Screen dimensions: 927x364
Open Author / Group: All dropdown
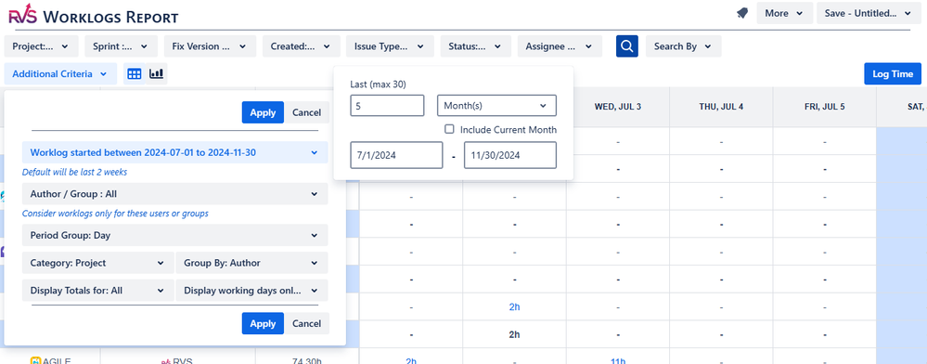[x=175, y=193]
